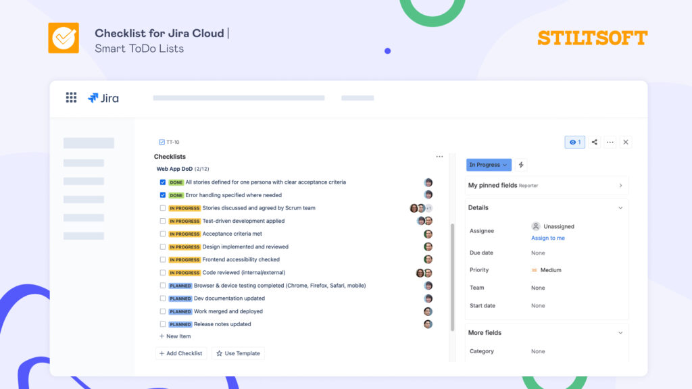Click the watchers eye icon showing 1

click(574, 142)
